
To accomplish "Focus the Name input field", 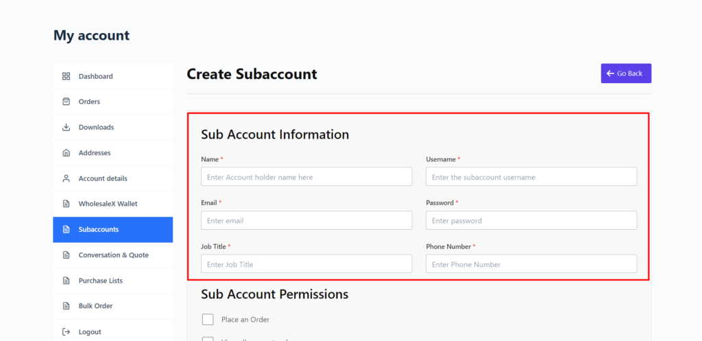I will 306,176.
